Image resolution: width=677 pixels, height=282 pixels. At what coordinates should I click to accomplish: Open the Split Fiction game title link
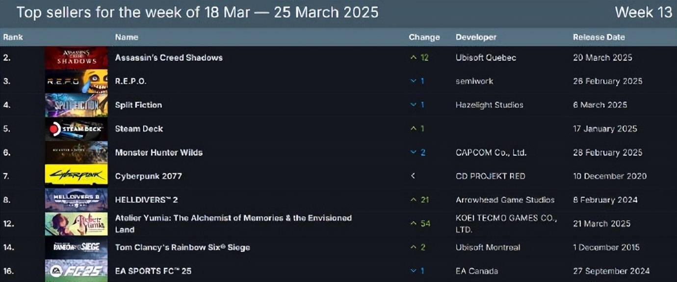point(138,105)
